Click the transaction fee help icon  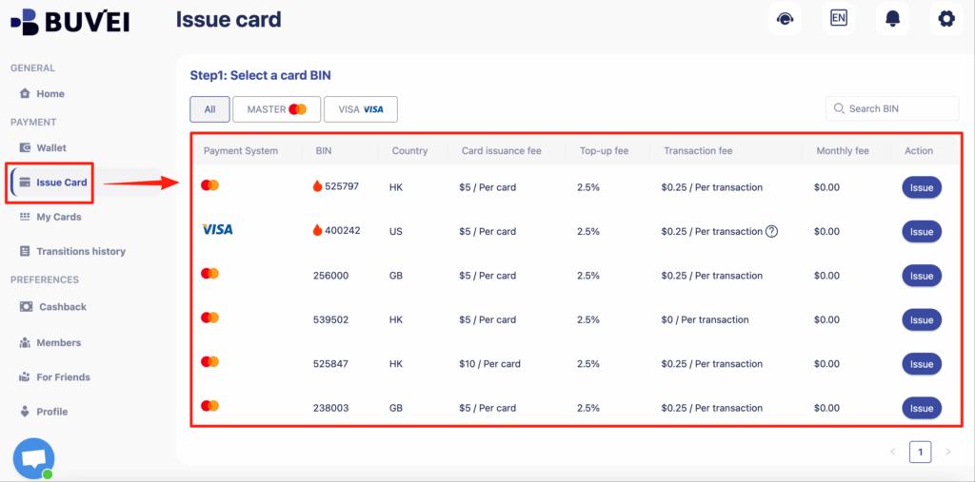point(772,231)
